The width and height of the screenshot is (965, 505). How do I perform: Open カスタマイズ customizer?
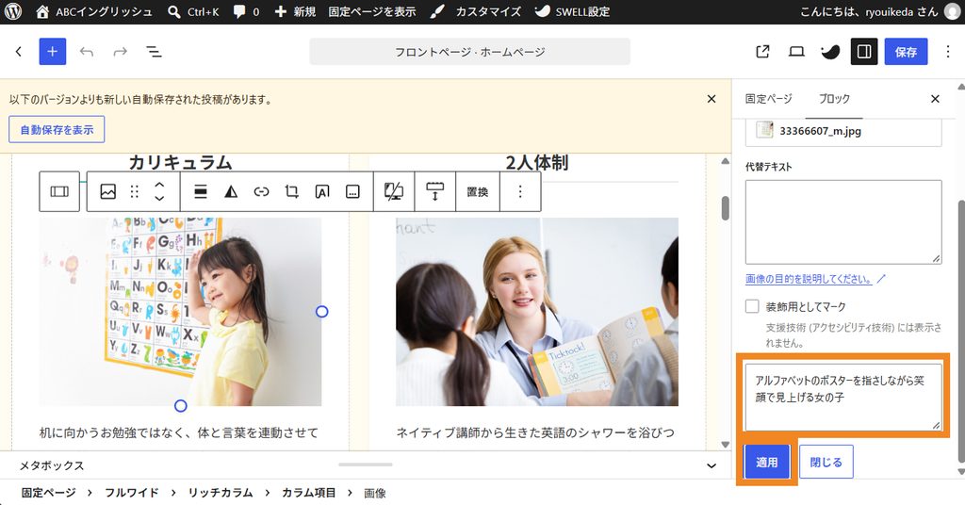pos(475,11)
